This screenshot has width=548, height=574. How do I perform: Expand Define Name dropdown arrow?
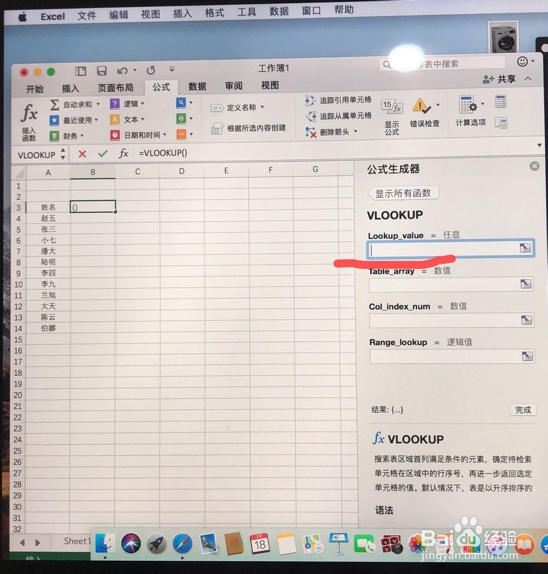coord(262,107)
